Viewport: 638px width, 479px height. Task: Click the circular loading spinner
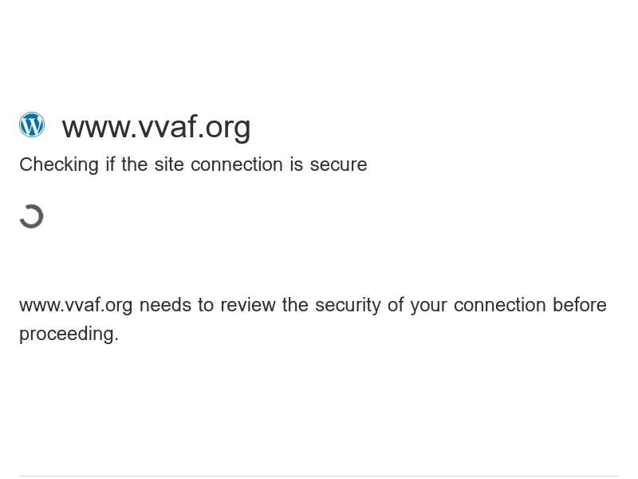(x=31, y=216)
